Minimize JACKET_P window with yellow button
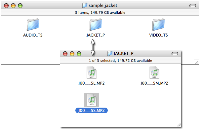200x131 pixels. tap(72, 54)
